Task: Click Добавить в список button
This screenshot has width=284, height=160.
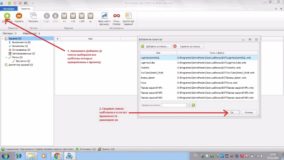Action: click(156, 47)
